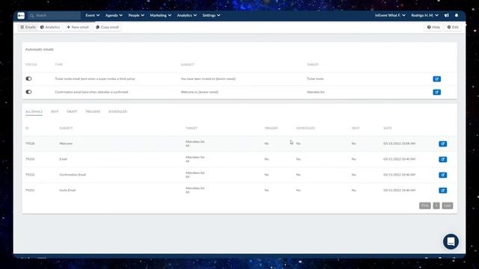The width and height of the screenshot is (479, 269).
Task: Click the Invite Email subject text
Action: coord(67,191)
